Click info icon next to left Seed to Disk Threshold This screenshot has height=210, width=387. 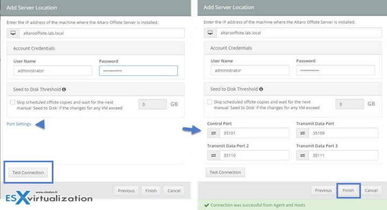[x=64, y=89]
